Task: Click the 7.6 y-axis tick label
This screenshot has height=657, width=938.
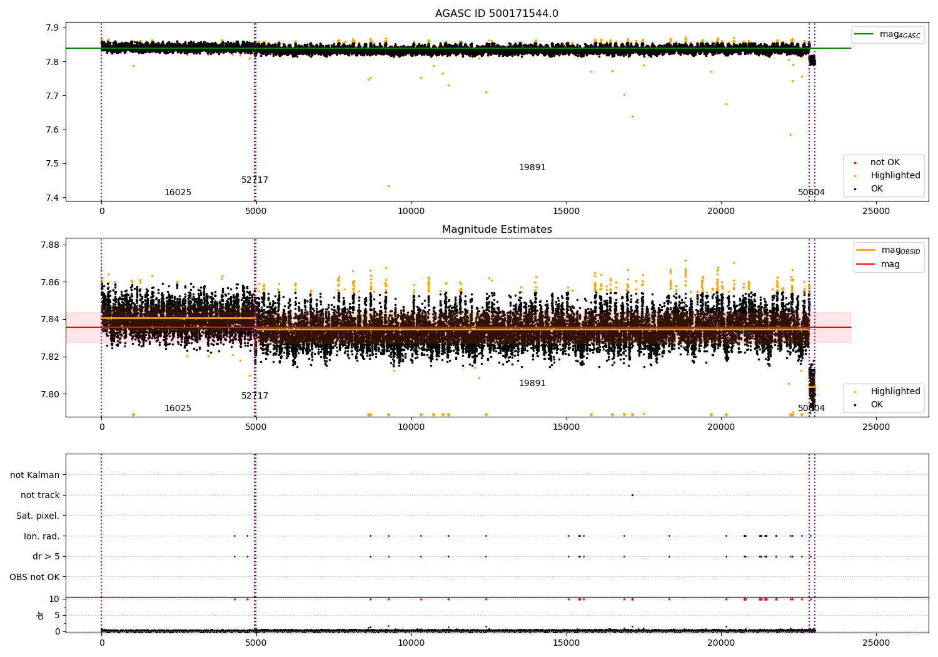Action: click(x=53, y=130)
